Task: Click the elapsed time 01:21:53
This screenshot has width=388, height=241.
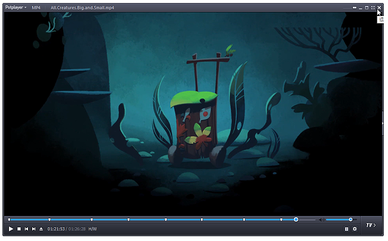Action: (x=56, y=229)
